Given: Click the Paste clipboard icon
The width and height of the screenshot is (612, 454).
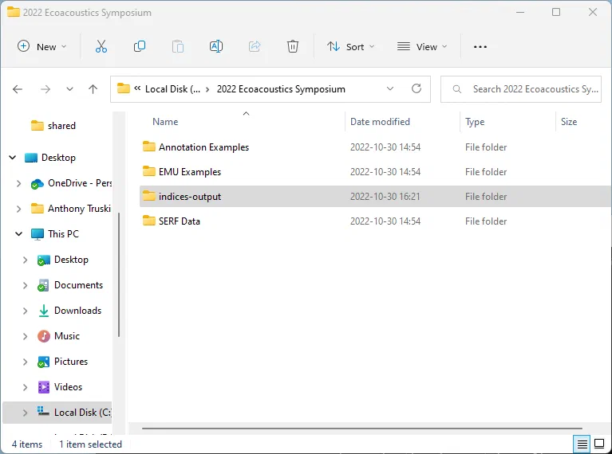Looking at the screenshot, I should click(178, 46).
